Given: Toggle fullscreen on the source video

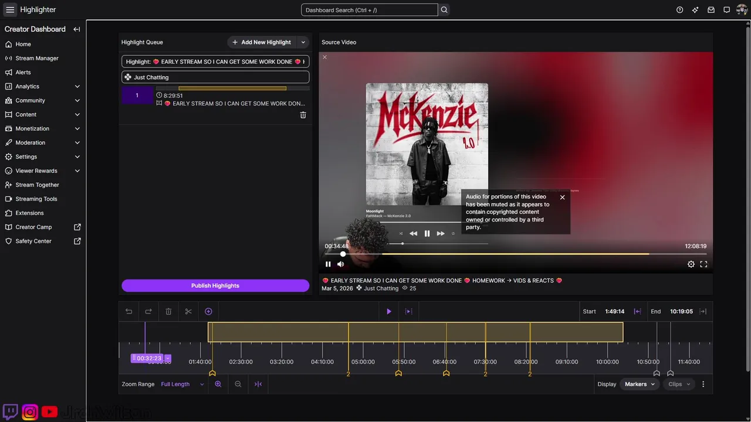Looking at the screenshot, I should coord(703,264).
